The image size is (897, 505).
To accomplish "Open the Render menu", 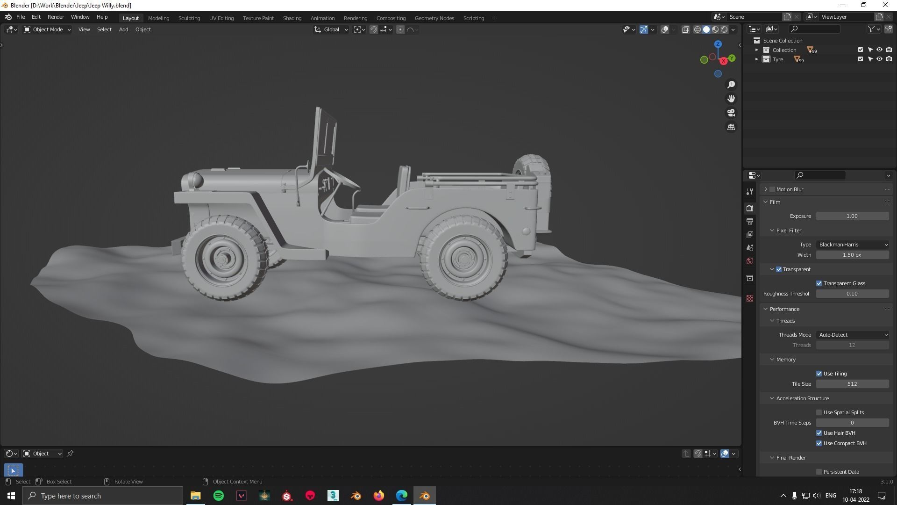I will (56, 17).
